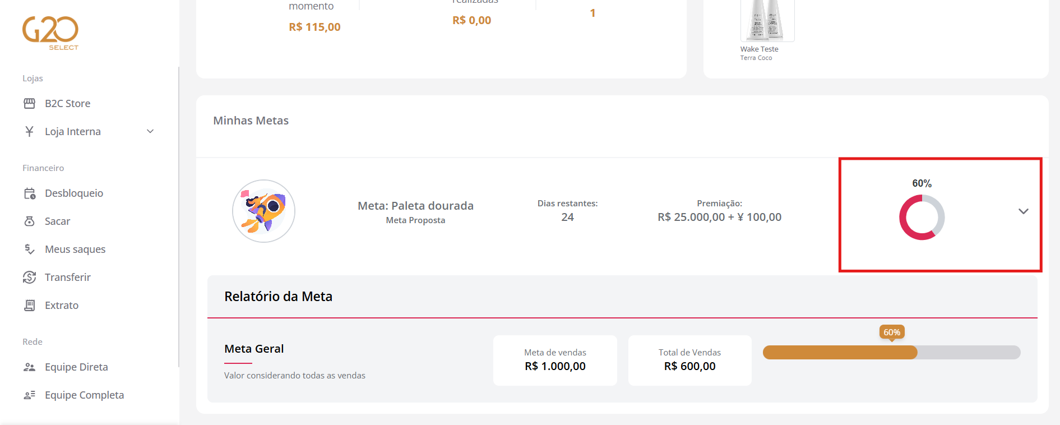Click the 60% donut progress chart

tap(922, 217)
